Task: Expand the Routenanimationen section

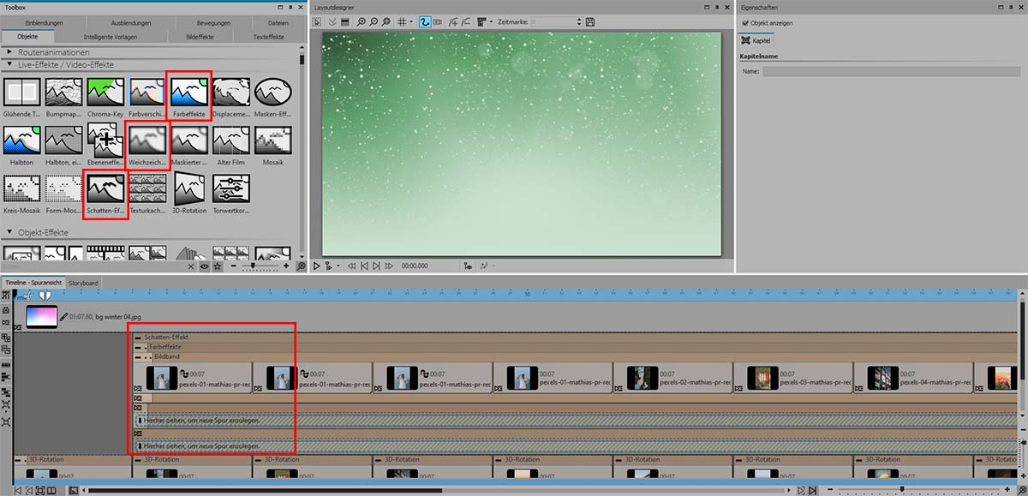Action: point(10,52)
